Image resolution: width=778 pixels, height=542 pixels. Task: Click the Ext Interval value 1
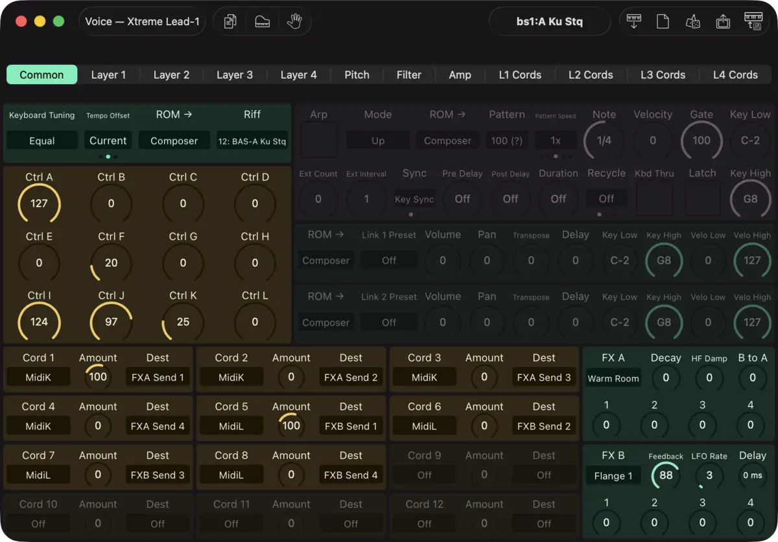[366, 199]
